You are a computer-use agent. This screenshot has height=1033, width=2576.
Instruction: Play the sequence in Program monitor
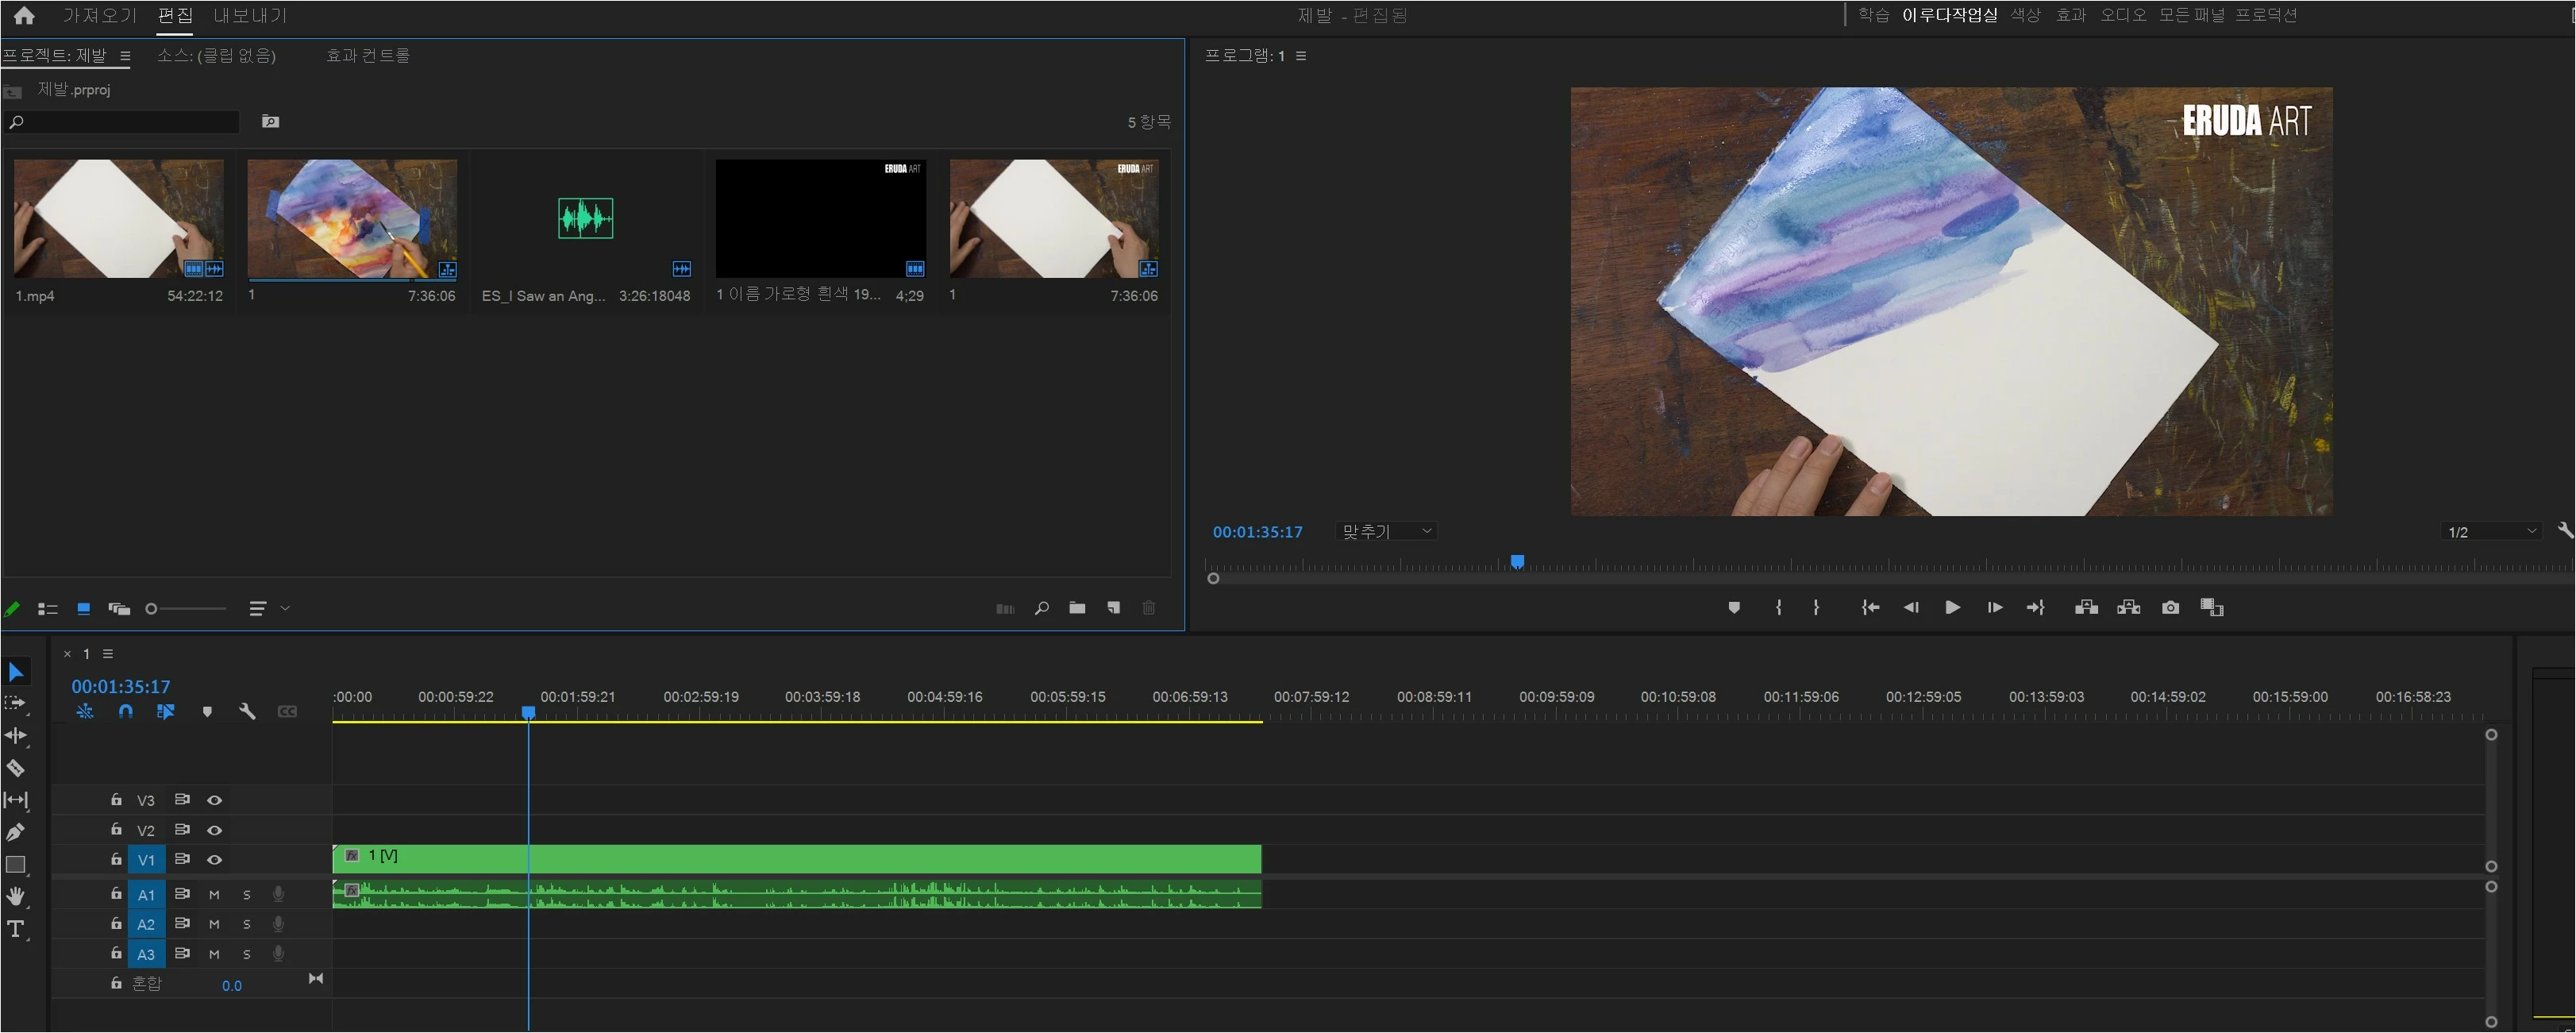(1952, 607)
